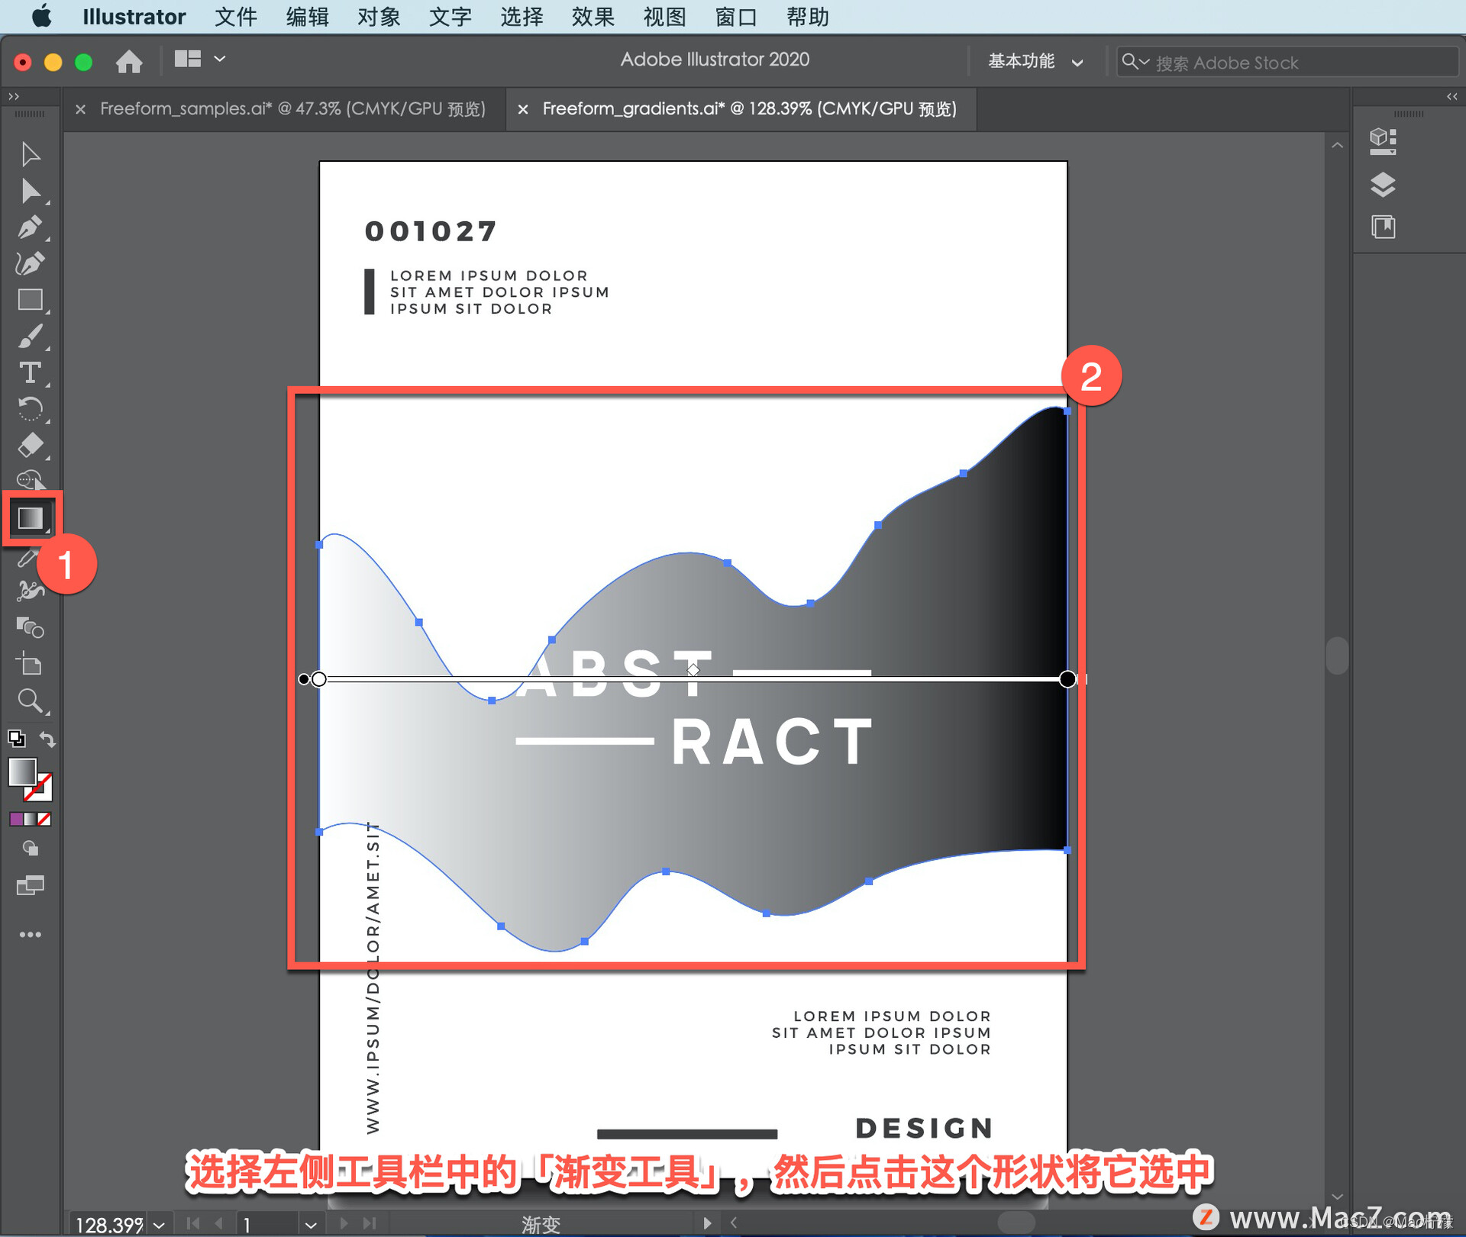Activate the Gradient tool

click(x=31, y=518)
